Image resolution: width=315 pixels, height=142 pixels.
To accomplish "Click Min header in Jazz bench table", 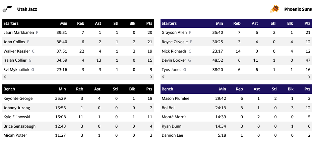I will [x=62, y=89].
